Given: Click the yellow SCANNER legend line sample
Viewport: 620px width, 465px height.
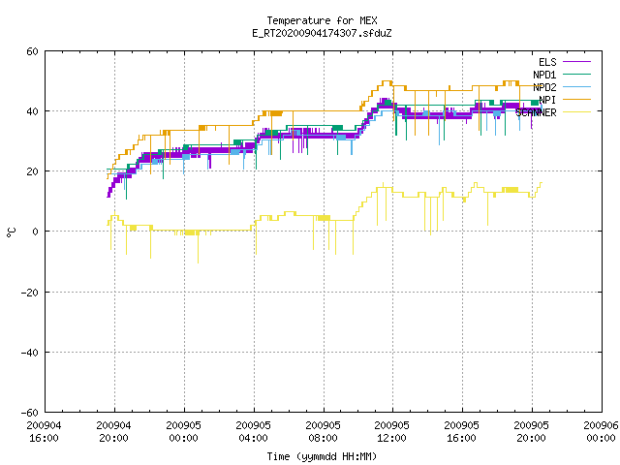Looking at the screenshot, I should click(x=576, y=112).
